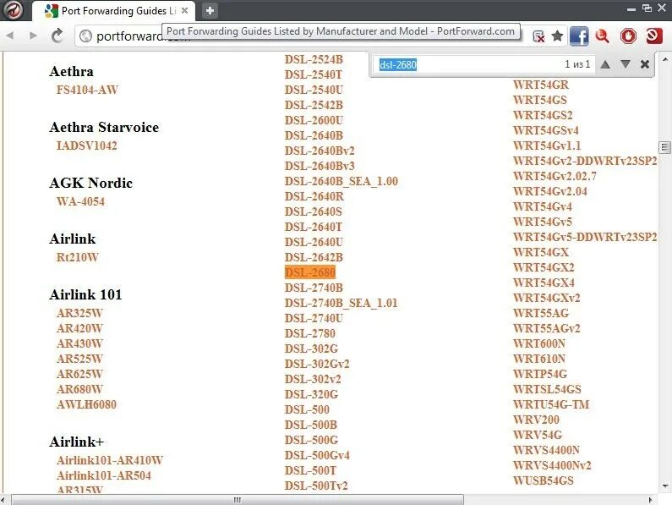Screen dimensions: 672x505
Task: Open the WRVS4400Nv2 link
Action: [x=552, y=465]
